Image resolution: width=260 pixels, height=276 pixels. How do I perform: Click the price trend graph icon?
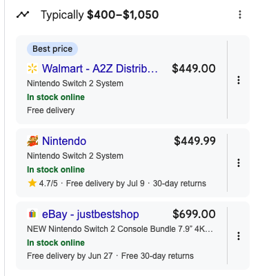pyautogui.click(x=23, y=14)
